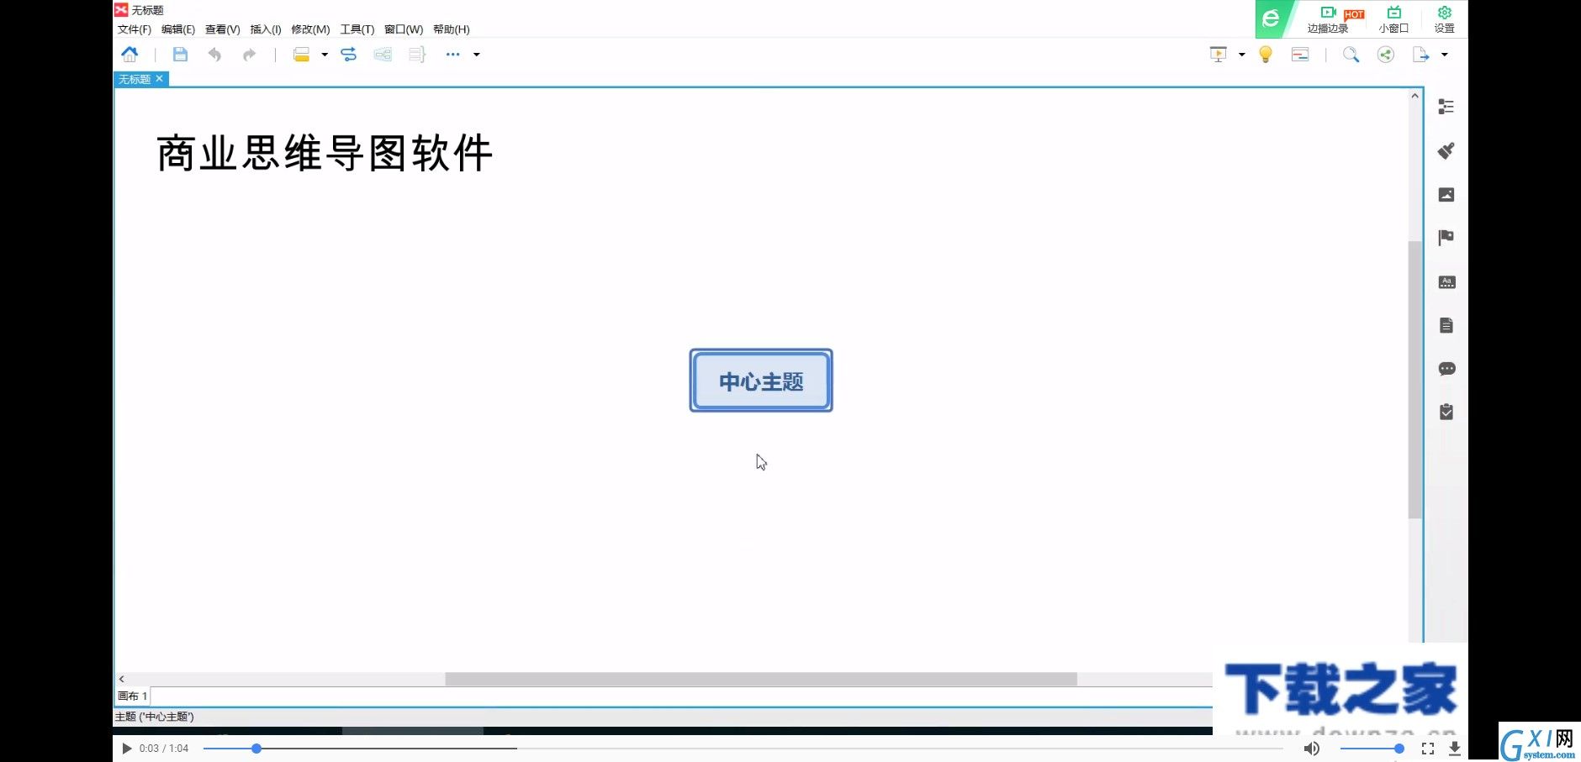
Task: Open the 插入(I) menu
Action: [266, 29]
